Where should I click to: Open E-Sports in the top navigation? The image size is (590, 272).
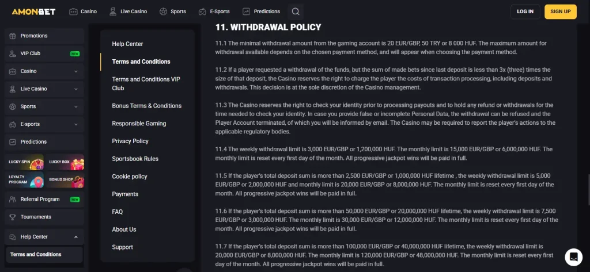[x=214, y=12]
